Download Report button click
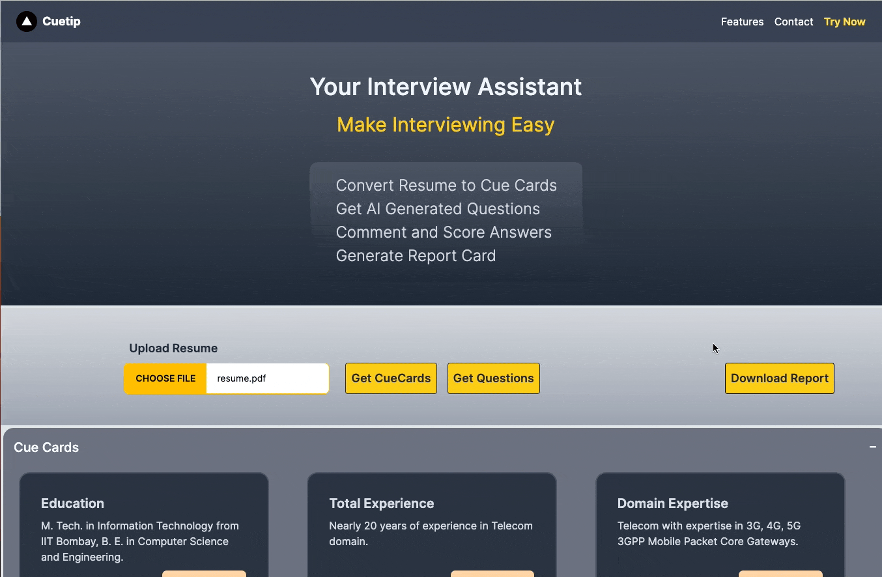The height and width of the screenshot is (577, 882). point(779,378)
